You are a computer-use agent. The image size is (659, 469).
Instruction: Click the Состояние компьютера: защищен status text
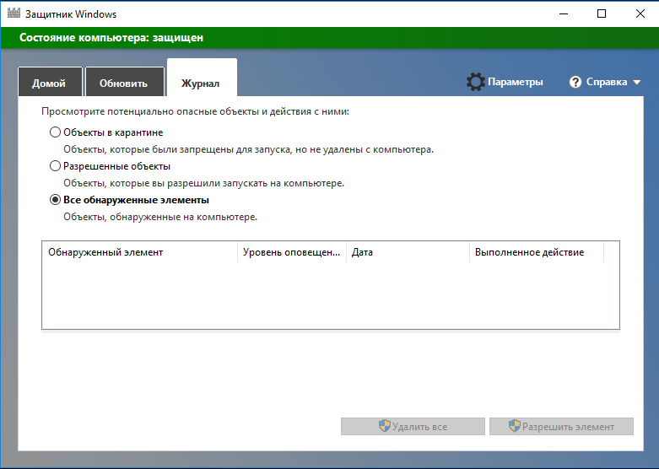pos(111,38)
